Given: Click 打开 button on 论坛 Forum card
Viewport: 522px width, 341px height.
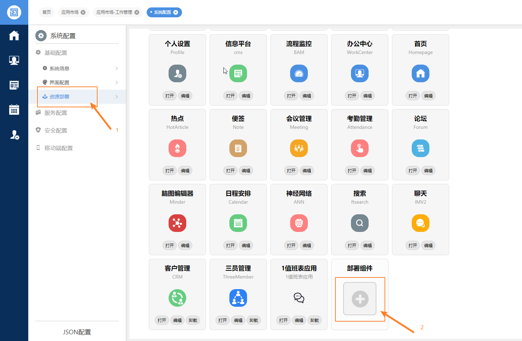Looking at the screenshot, I should pos(412,171).
